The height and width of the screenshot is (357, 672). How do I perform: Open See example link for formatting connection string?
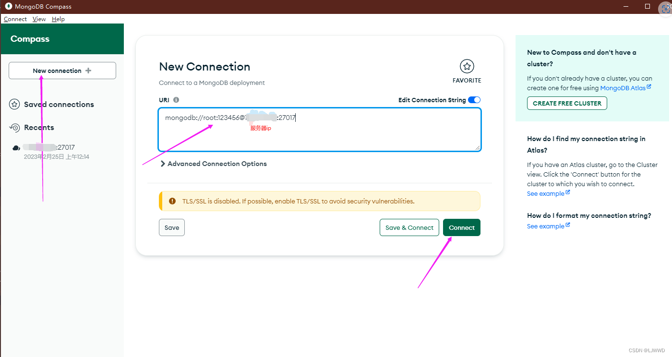(548, 226)
